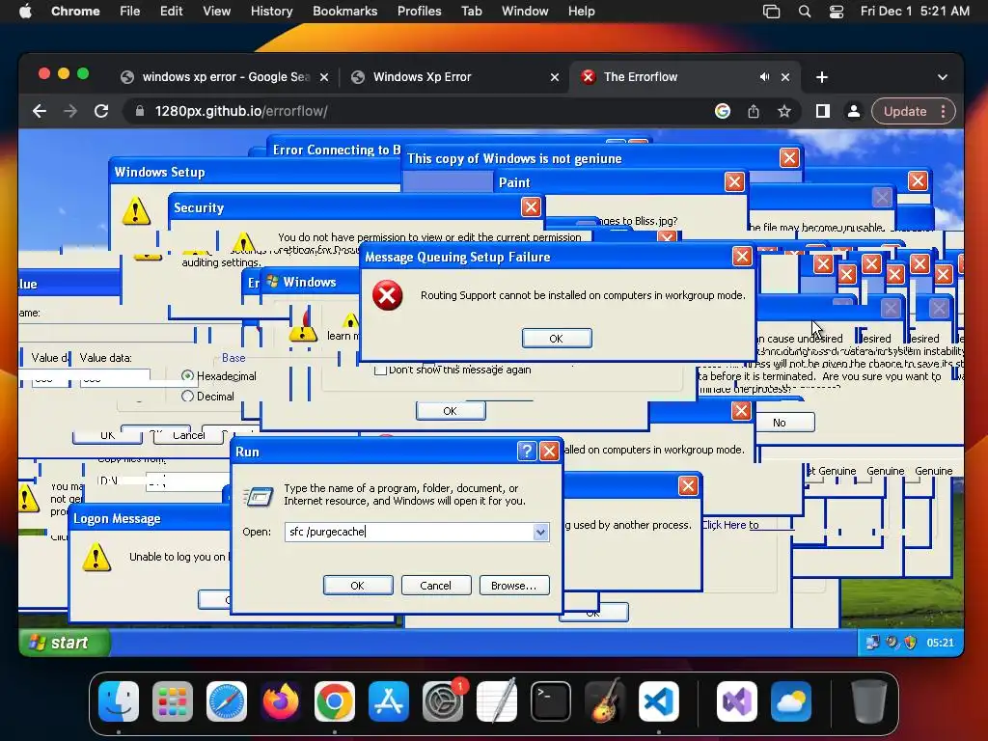This screenshot has width=988, height=741.
Task: Select the Hexadecimal radio button
Action: [x=187, y=375]
